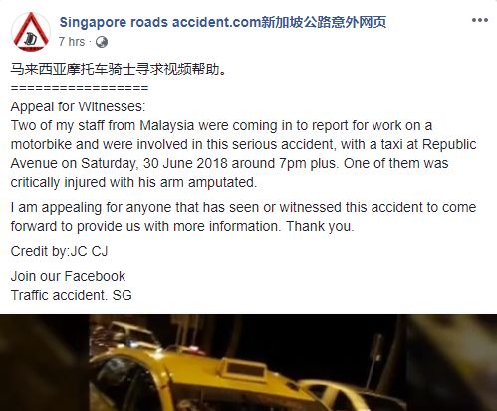Open the three-dot post options menu
Image resolution: width=497 pixels, height=411 pixels.
pyautogui.click(x=480, y=20)
